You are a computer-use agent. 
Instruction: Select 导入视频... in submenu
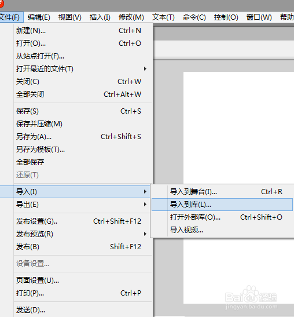click(x=222, y=230)
